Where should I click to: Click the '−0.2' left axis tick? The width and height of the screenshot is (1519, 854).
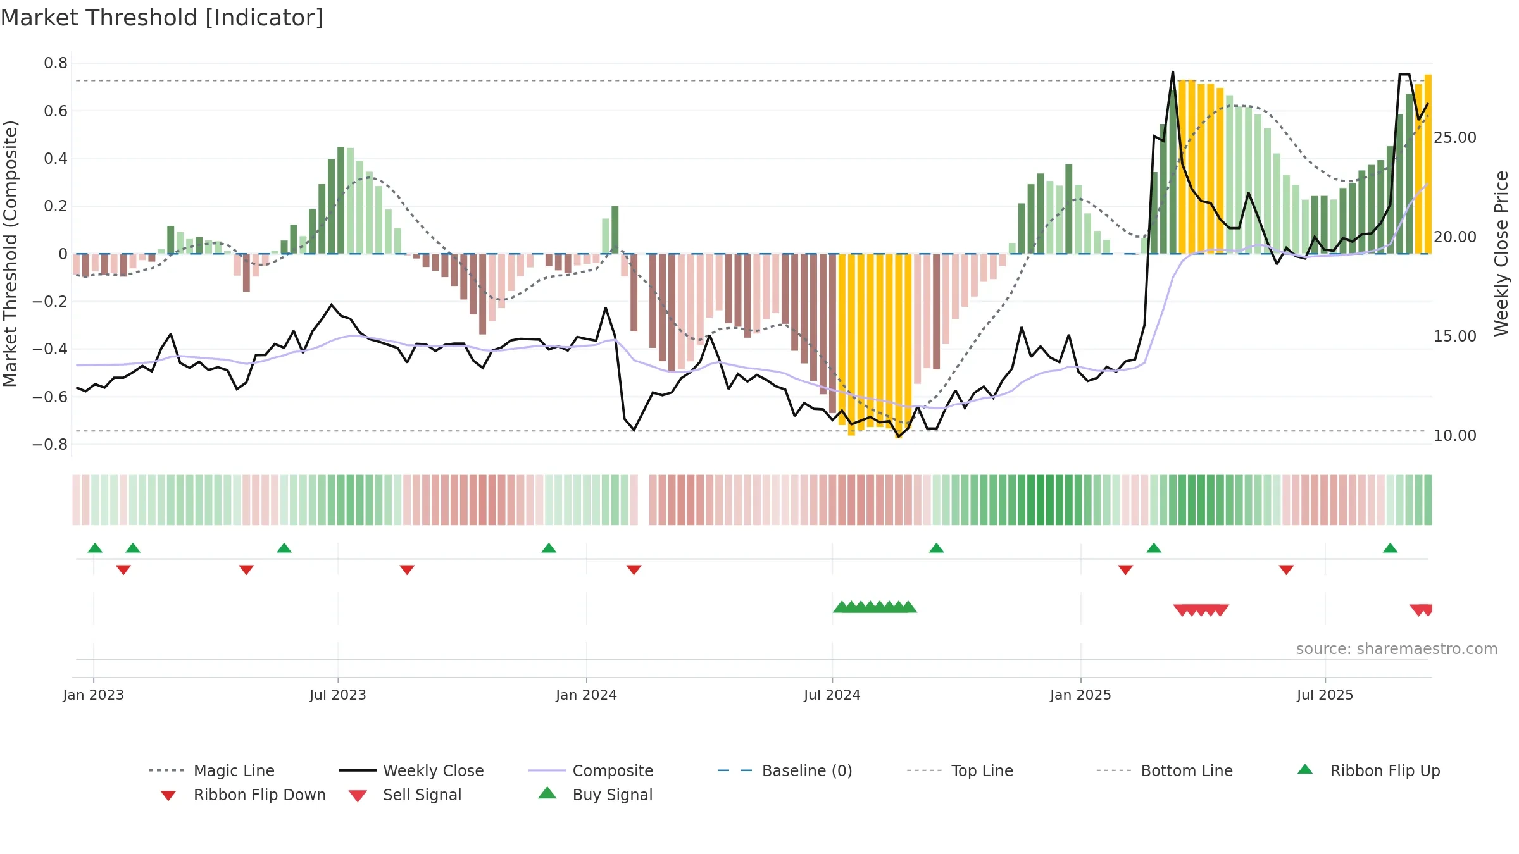[50, 302]
